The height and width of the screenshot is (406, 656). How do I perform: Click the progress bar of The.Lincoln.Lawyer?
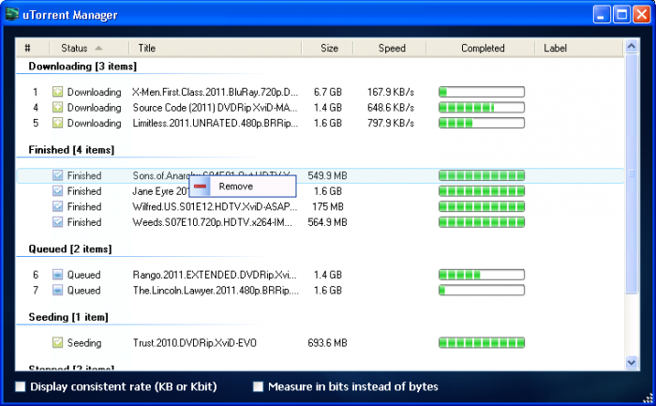coord(482,290)
